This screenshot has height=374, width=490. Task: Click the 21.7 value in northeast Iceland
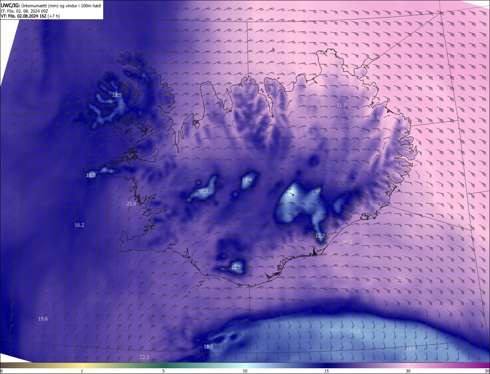[341, 105]
